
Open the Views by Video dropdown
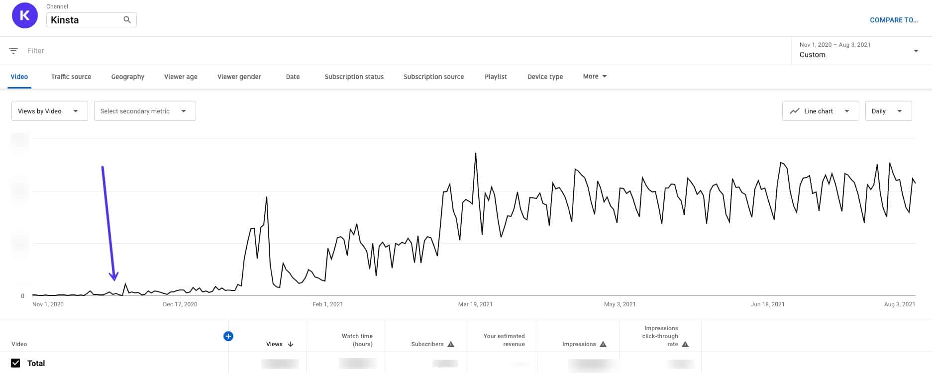tap(49, 111)
